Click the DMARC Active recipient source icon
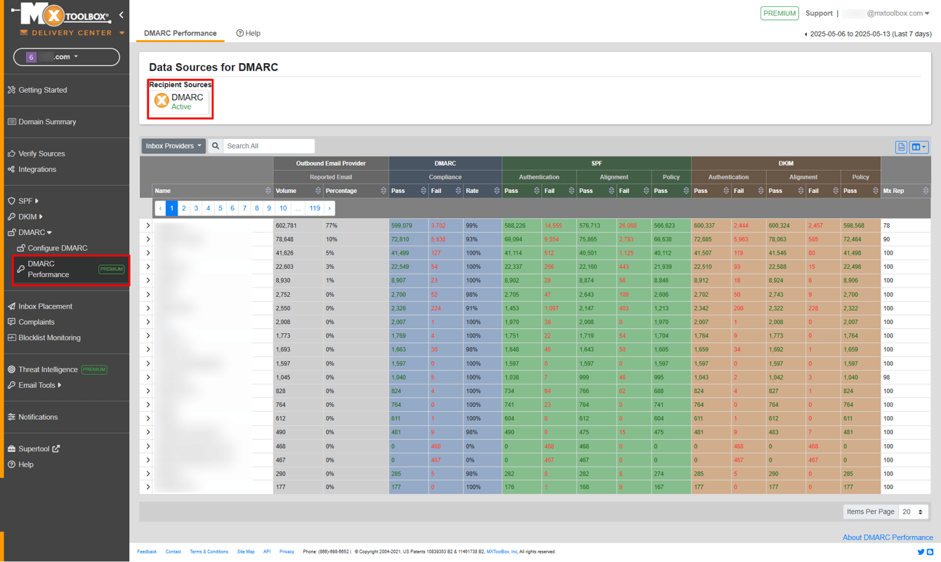This screenshot has width=941, height=562. coord(162,101)
